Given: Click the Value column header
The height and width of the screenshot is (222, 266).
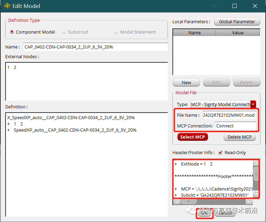Looking at the screenshot, I should pos(238,33).
